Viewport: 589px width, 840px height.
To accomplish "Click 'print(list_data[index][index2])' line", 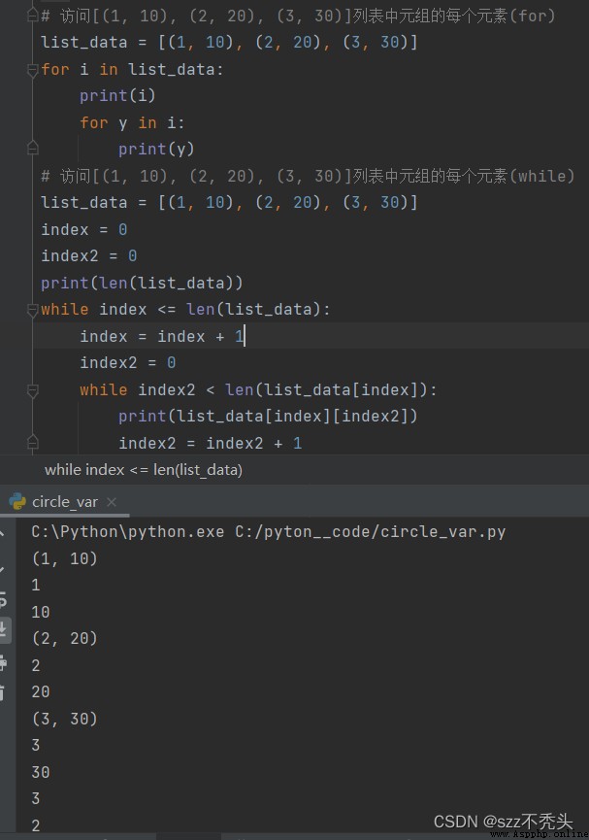I will (268, 417).
